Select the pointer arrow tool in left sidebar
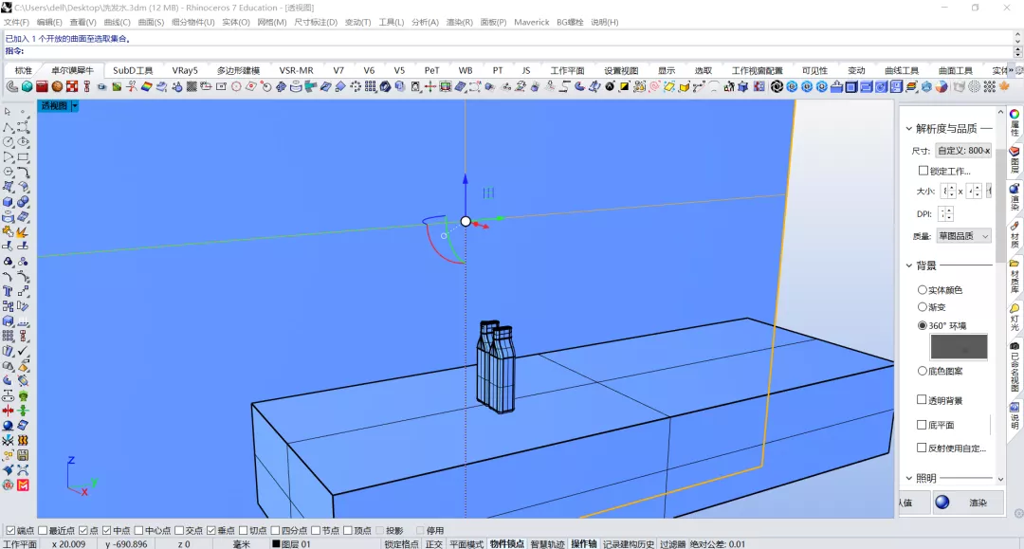1024x549 pixels. tap(8, 112)
